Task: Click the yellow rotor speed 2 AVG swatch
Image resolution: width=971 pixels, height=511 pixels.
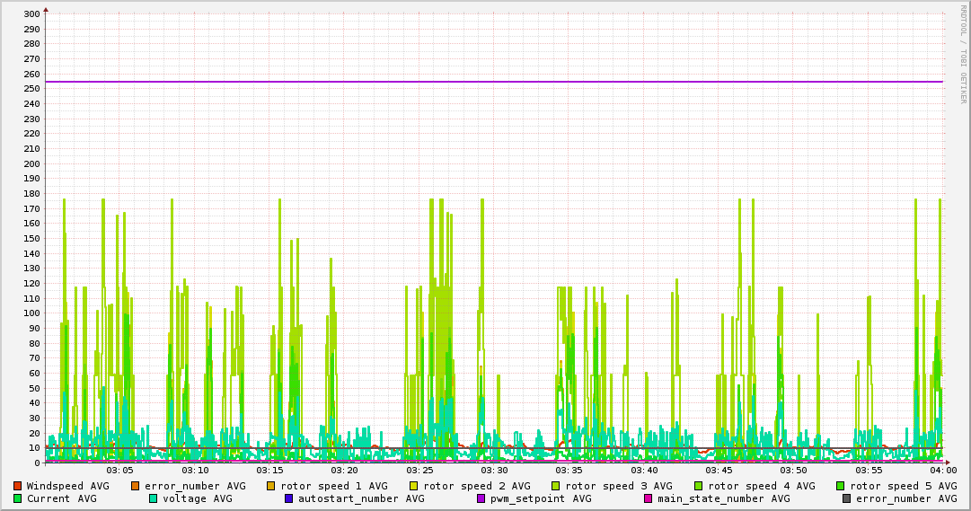Action: tap(414, 486)
